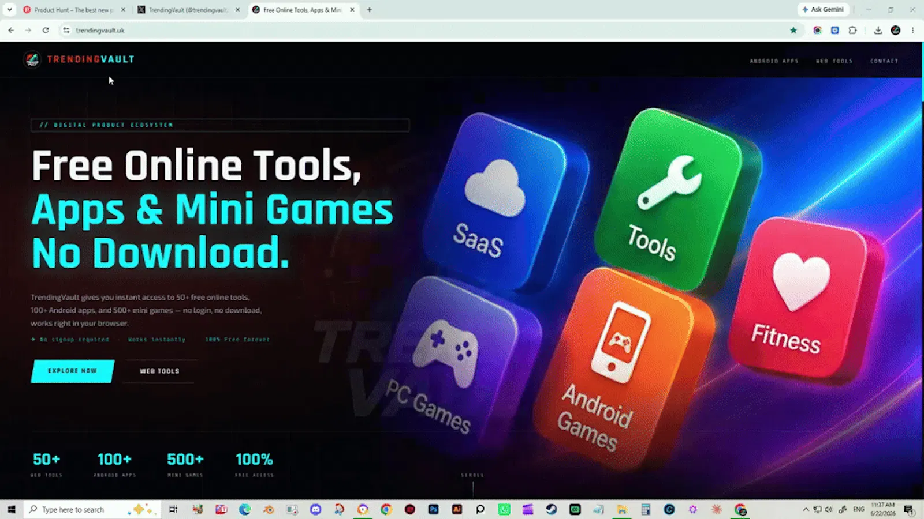The image size is (924, 519).
Task: Open Steam from the taskbar
Action: [x=552, y=509]
